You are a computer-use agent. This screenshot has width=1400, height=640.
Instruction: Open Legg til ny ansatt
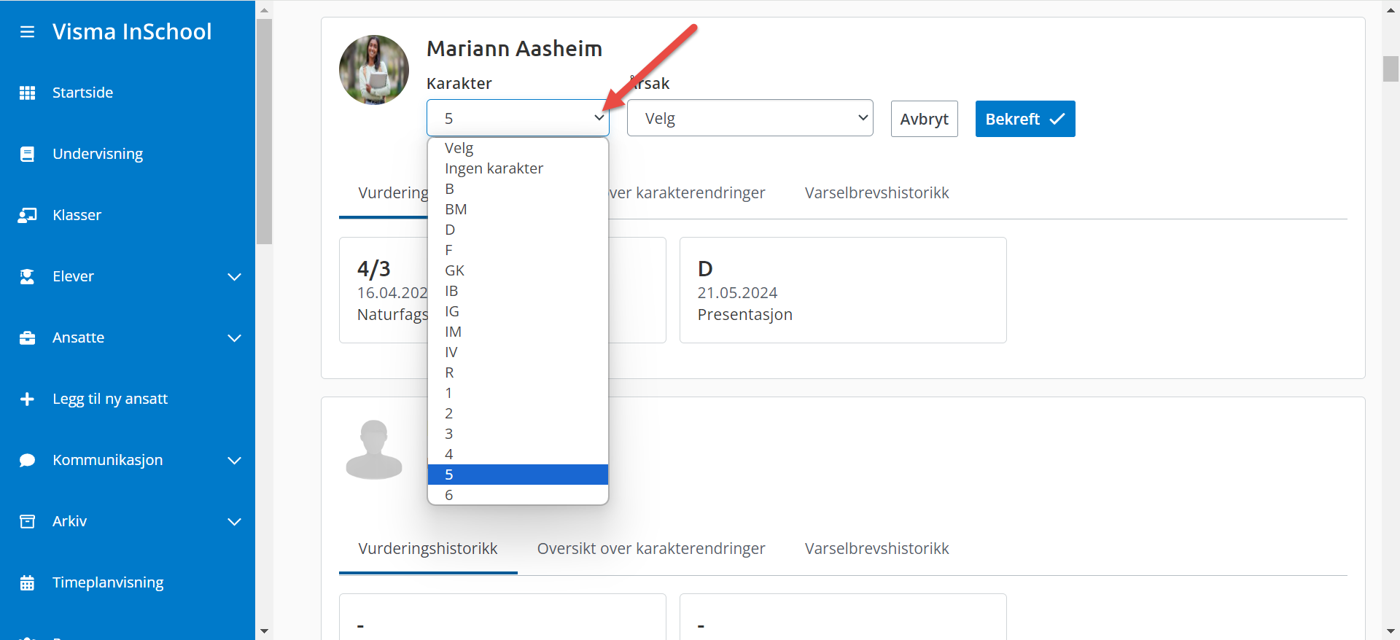(x=110, y=399)
